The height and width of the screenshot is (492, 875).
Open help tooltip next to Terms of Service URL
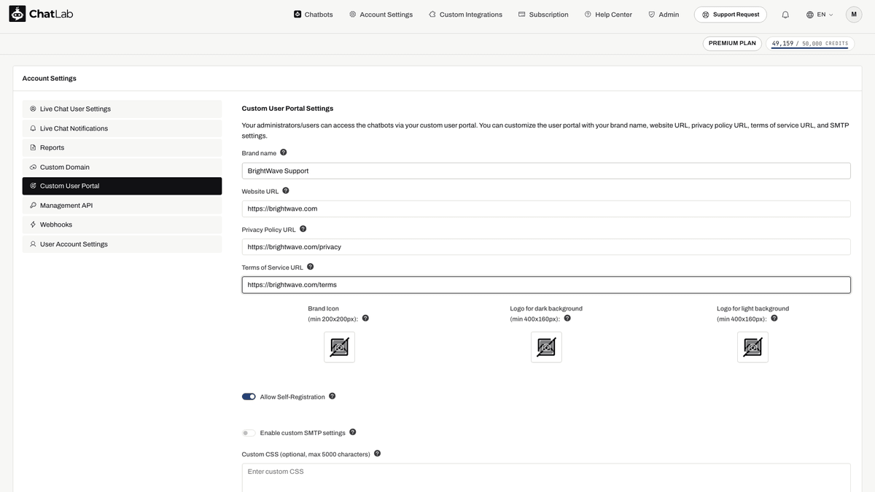click(311, 267)
